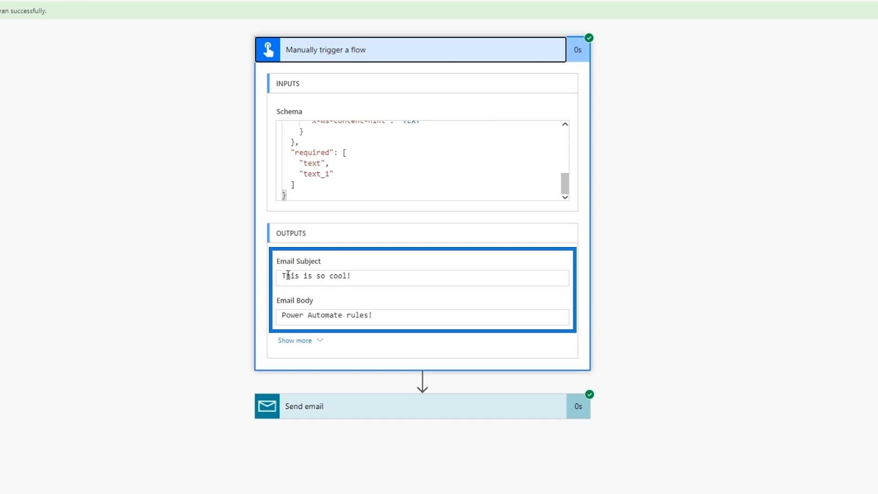Viewport: 878px width, 494px height.
Task: Click the "text_1" value in schema
Action: [x=316, y=174]
